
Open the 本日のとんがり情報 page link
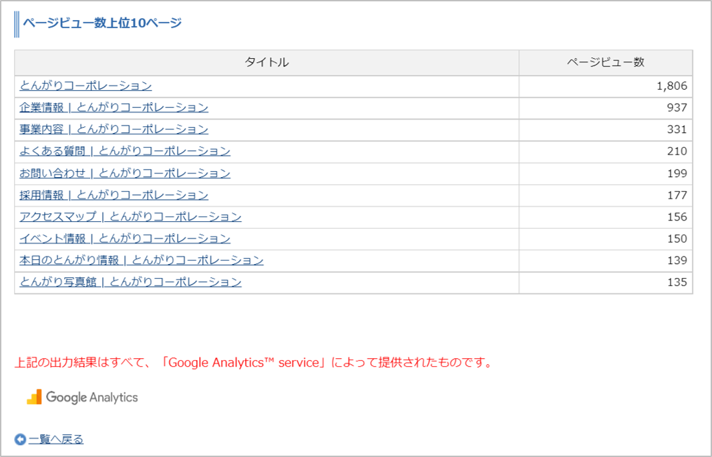[x=140, y=260]
